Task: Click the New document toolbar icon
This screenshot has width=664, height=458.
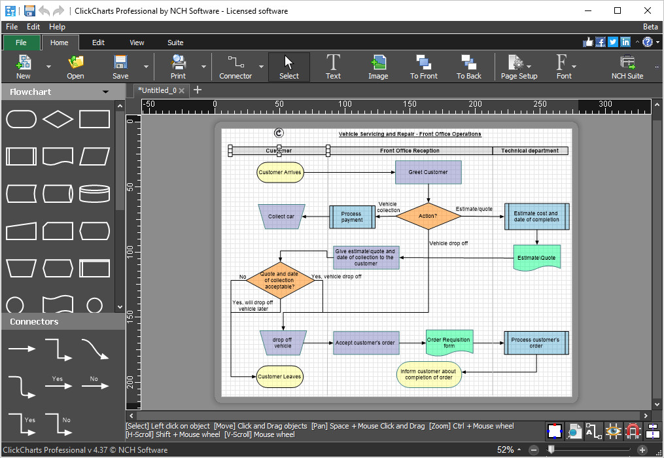Action: click(x=24, y=67)
